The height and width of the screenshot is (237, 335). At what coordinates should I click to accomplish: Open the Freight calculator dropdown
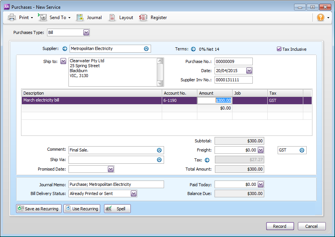point(260,150)
